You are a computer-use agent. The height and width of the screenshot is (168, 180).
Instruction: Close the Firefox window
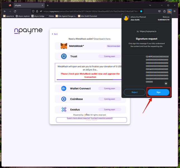(x=175, y=5)
